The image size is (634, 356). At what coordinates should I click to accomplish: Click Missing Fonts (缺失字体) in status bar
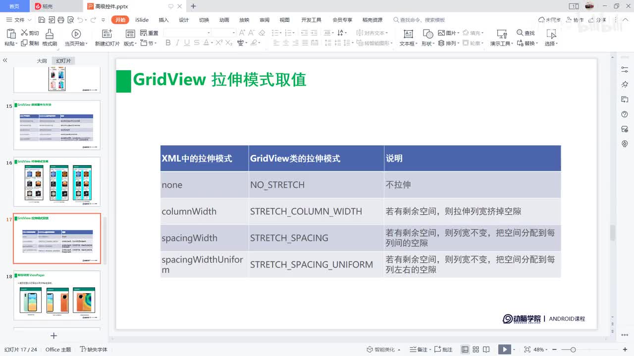[94, 350]
